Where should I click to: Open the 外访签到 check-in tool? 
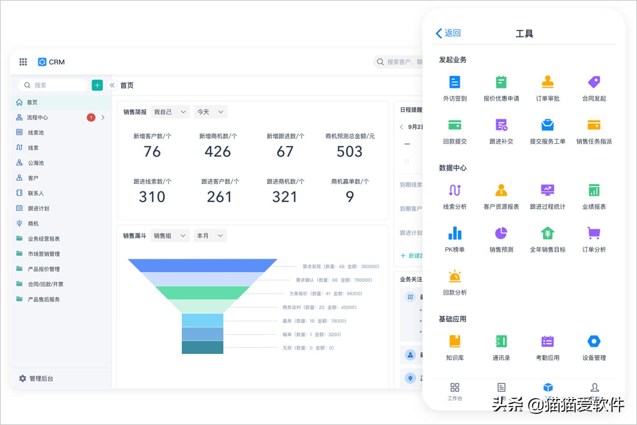tap(454, 88)
